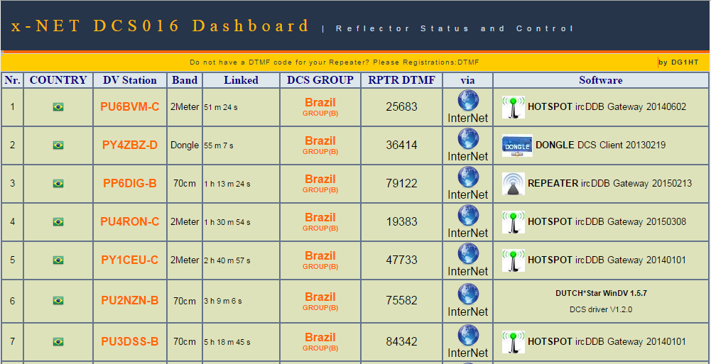Click 'HOTSPOT ircDDB Gateway 20150308' text
The height and width of the screenshot is (364, 711).
coord(607,222)
